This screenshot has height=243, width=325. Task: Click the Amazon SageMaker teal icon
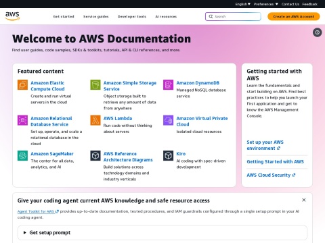[x=22, y=155]
